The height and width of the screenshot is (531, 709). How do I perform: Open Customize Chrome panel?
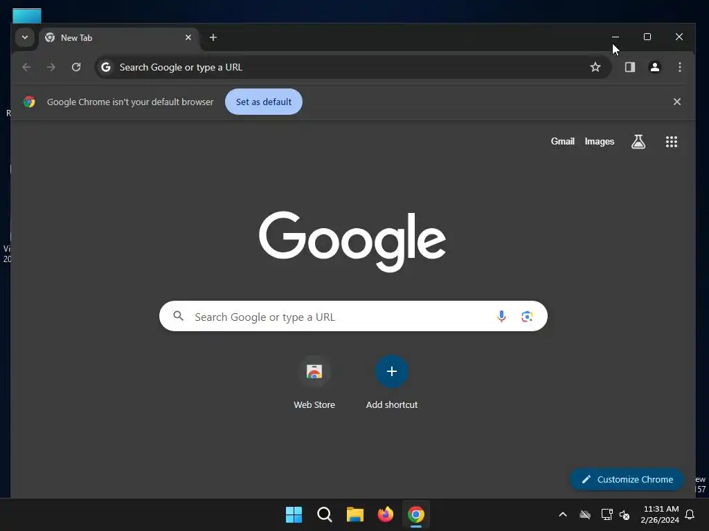click(x=627, y=480)
